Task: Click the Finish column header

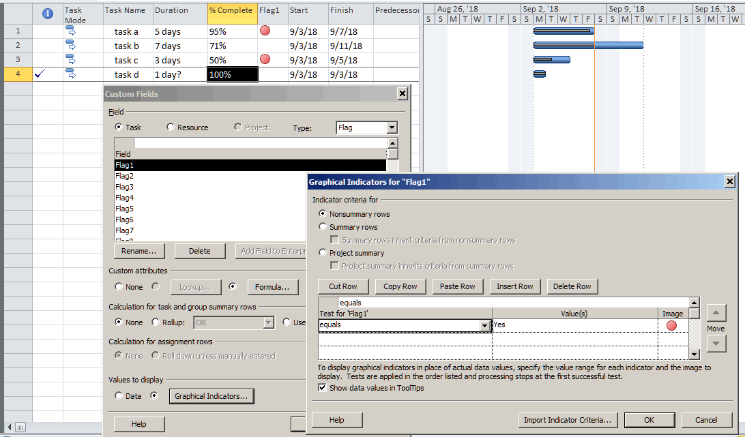Action: pyautogui.click(x=351, y=14)
